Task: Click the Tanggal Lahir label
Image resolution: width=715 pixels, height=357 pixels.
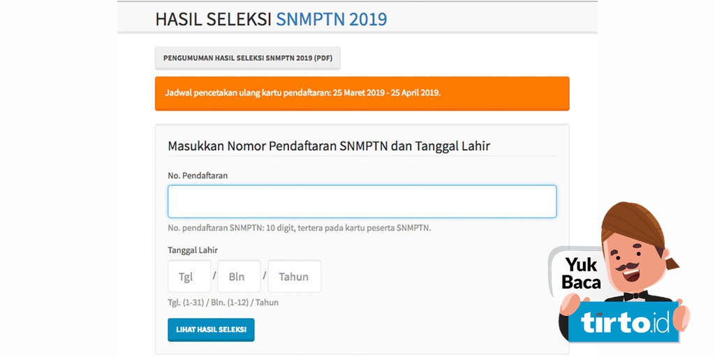Action: click(x=193, y=250)
